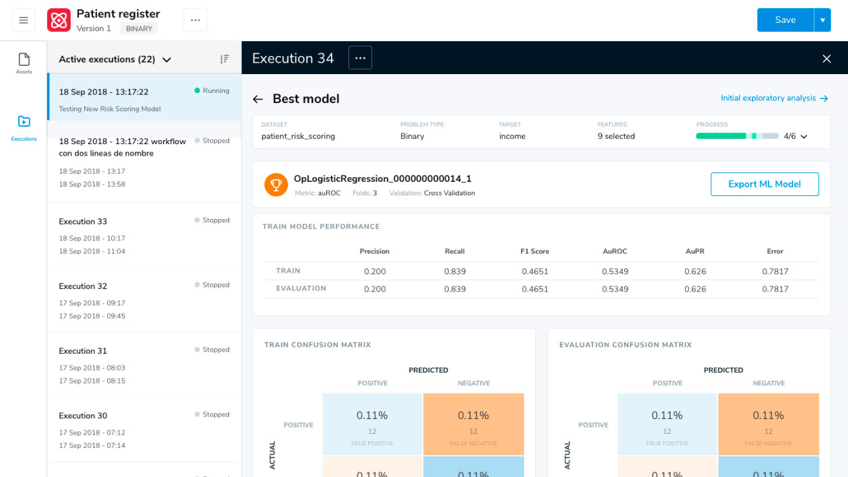Viewport: 848px width, 477px height.
Task: Open project options ellipsis next to BINARY
Action: pos(195,20)
